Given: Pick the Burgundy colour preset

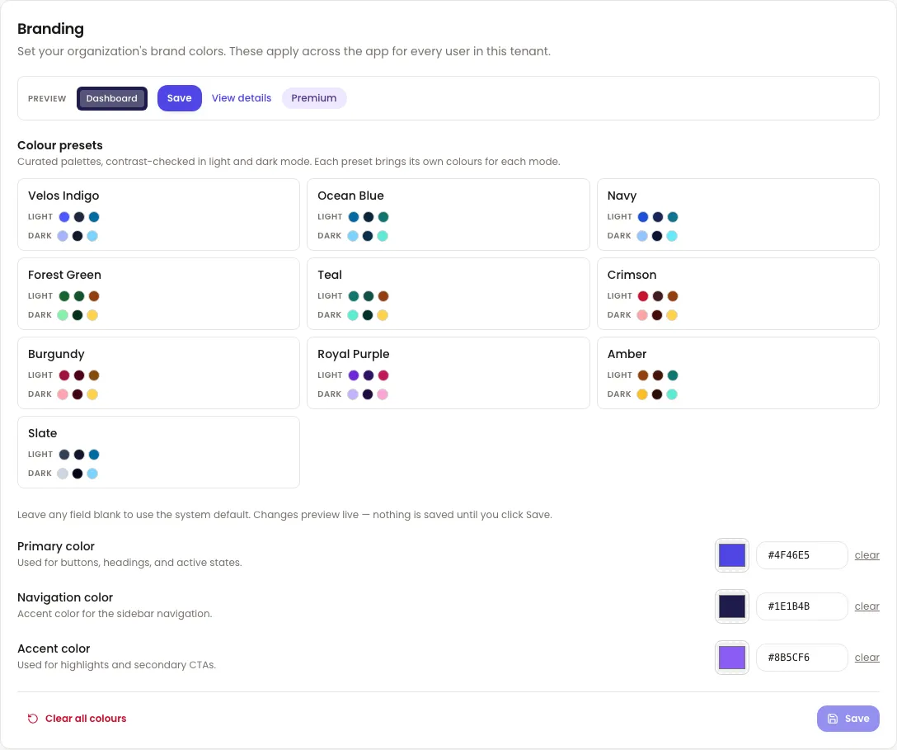Looking at the screenshot, I should [158, 373].
